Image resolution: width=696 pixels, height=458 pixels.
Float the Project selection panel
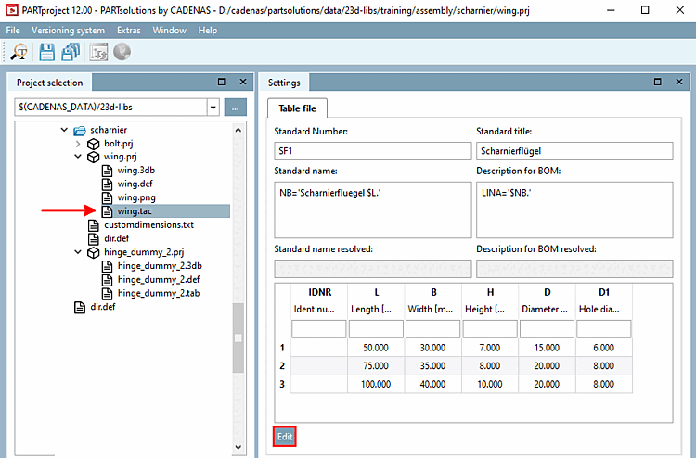221,83
